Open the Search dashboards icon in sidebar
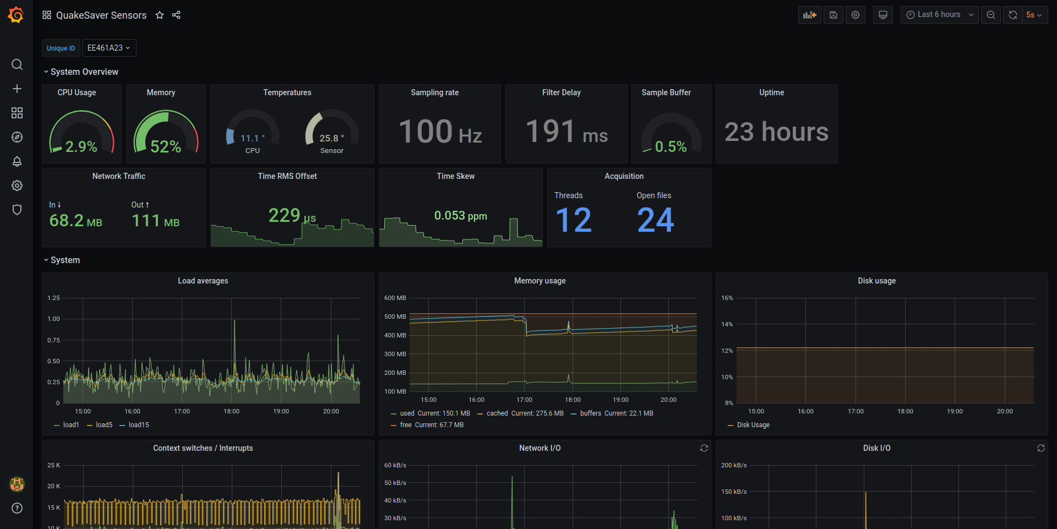Screen dimensions: 1057x529 point(17,64)
